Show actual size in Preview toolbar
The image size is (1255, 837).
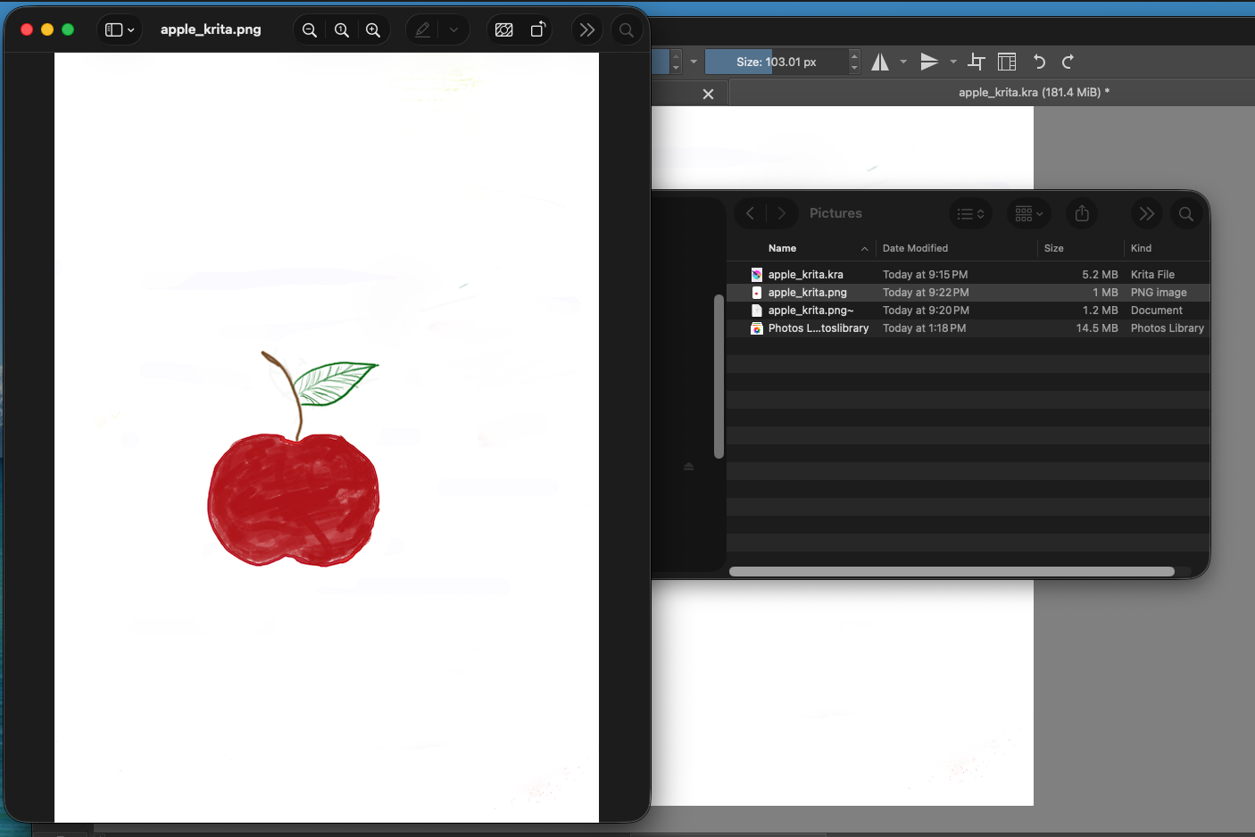(x=342, y=30)
